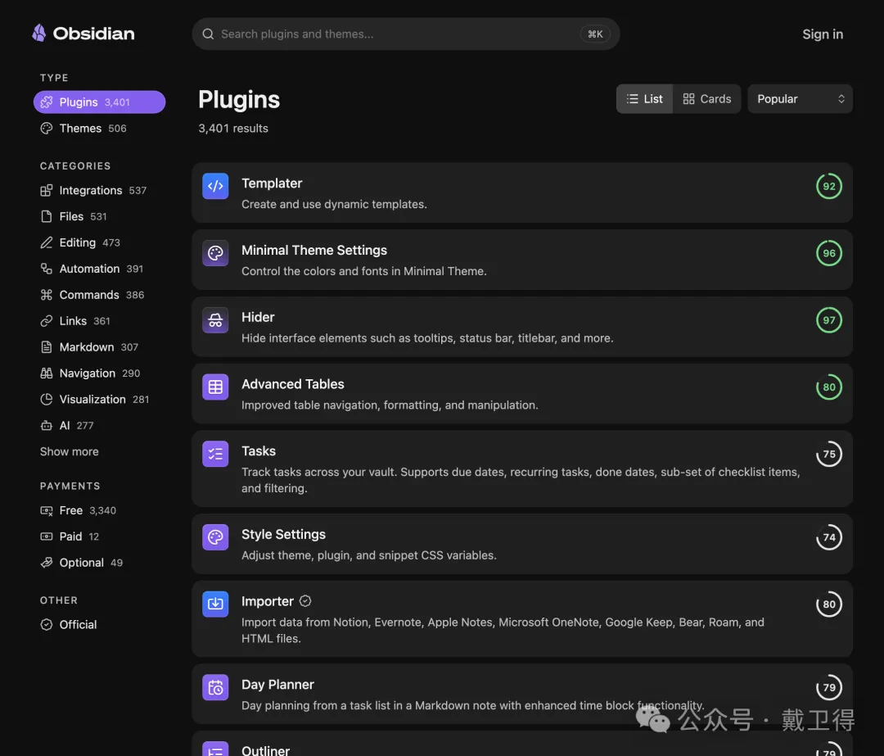The width and height of the screenshot is (884, 756).
Task: Open the Tasks plugin title
Action: 258,451
